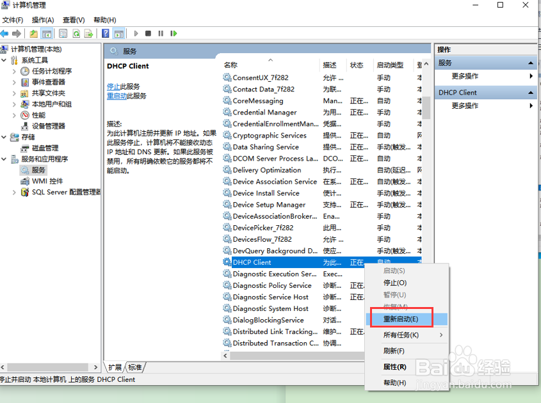Collapse the 系统工具 tree node
Viewport: 541px width, 403px height.
pyautogui.click(x=4, y=60)
